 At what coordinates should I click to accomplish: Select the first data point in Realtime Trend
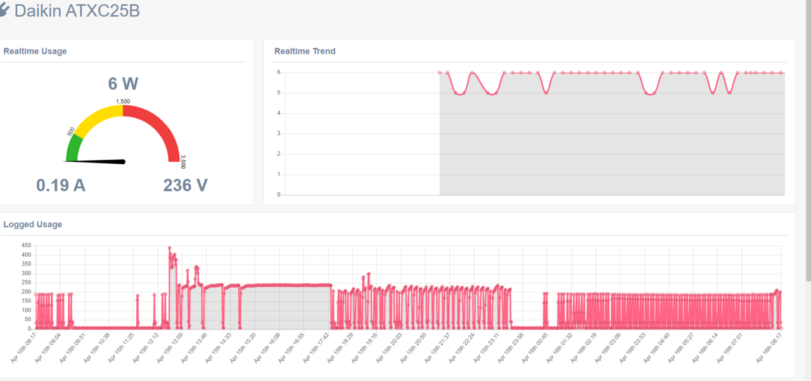pos(440,72)
